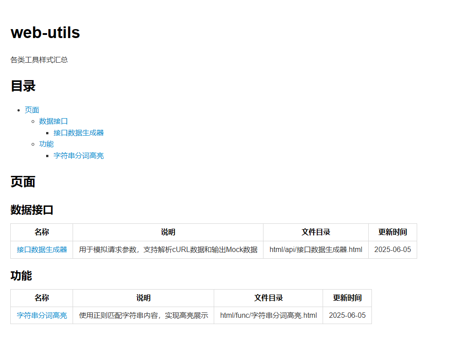Click the html/api/接口数据生成器.html file path cell
Image resolution: width=466 pixels, height=346 pixels.
pyautogui.click(x=315, y=249)
